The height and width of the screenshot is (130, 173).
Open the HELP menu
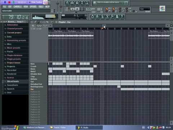(x=47, y=6)
